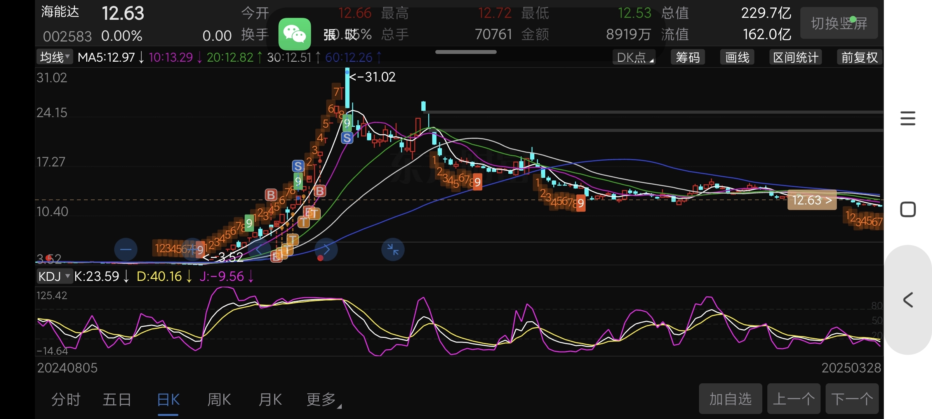Viewport: 932px width, 419px height.
Task: Tap the K:23.59 KDJ value
Action: coord(97,276)
